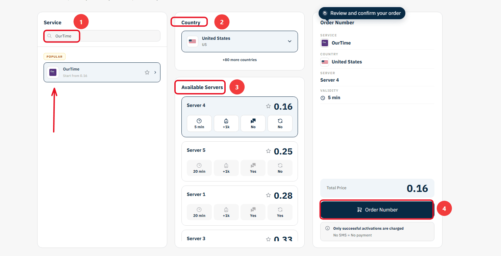The height and width of the screenshot is (256, 501).
Task: Click the refresh-arrows chip in Server 4
Action: (280, 123)
